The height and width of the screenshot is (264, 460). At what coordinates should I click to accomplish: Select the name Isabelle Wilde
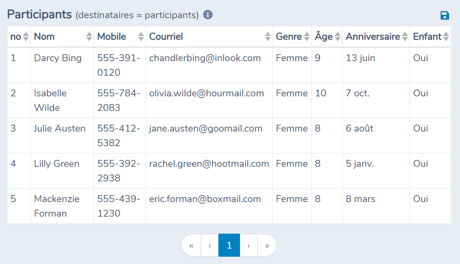[x=50, y=100]
